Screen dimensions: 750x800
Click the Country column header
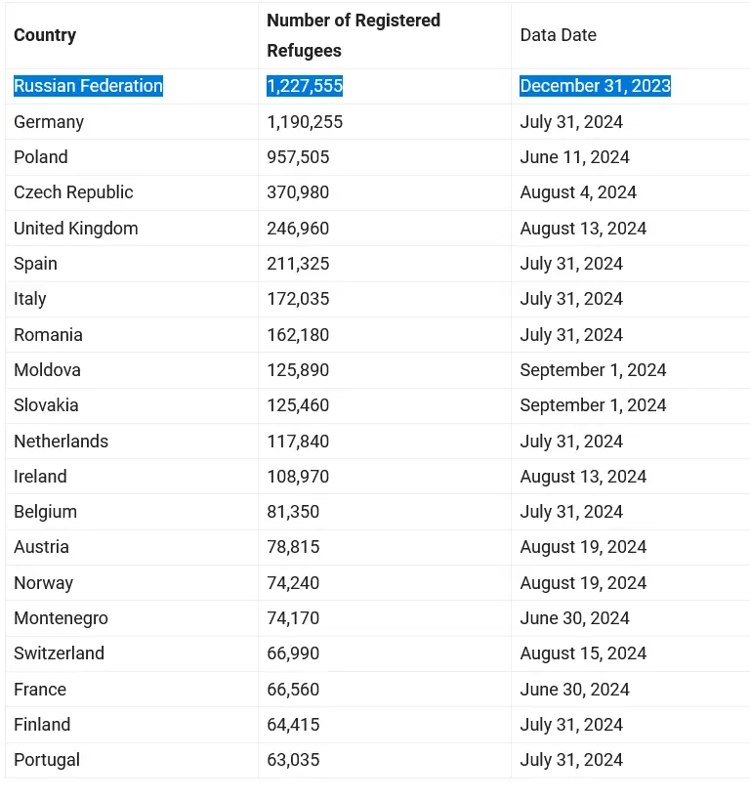[45, 35]
